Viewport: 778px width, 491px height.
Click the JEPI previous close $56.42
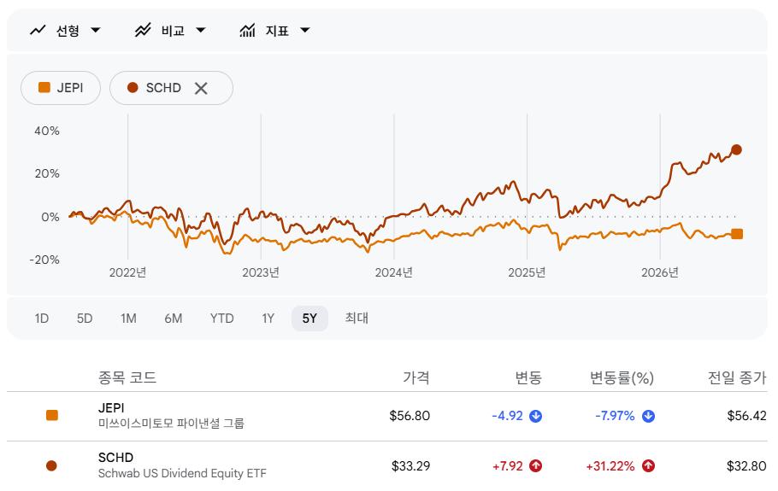(x=746, y=416)
